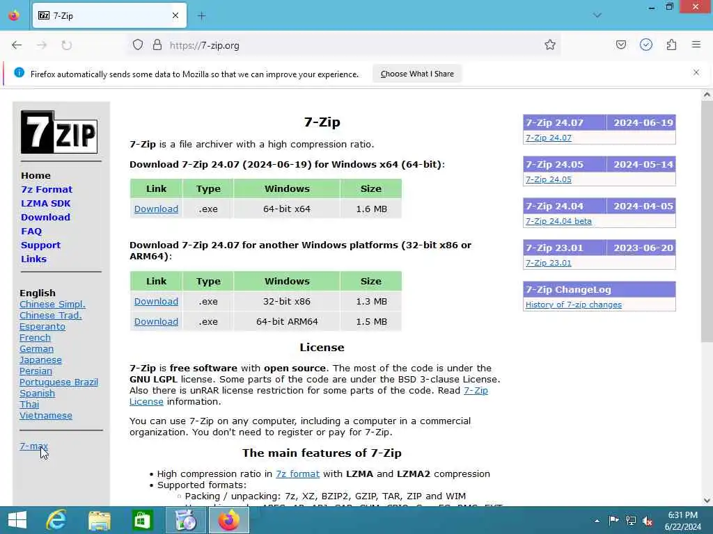Image resolution: width=713 pixels, height=534 pixels.
Task: Open the FAQ sidebar link
Action: pyautogui.click(x=31, y=231)
